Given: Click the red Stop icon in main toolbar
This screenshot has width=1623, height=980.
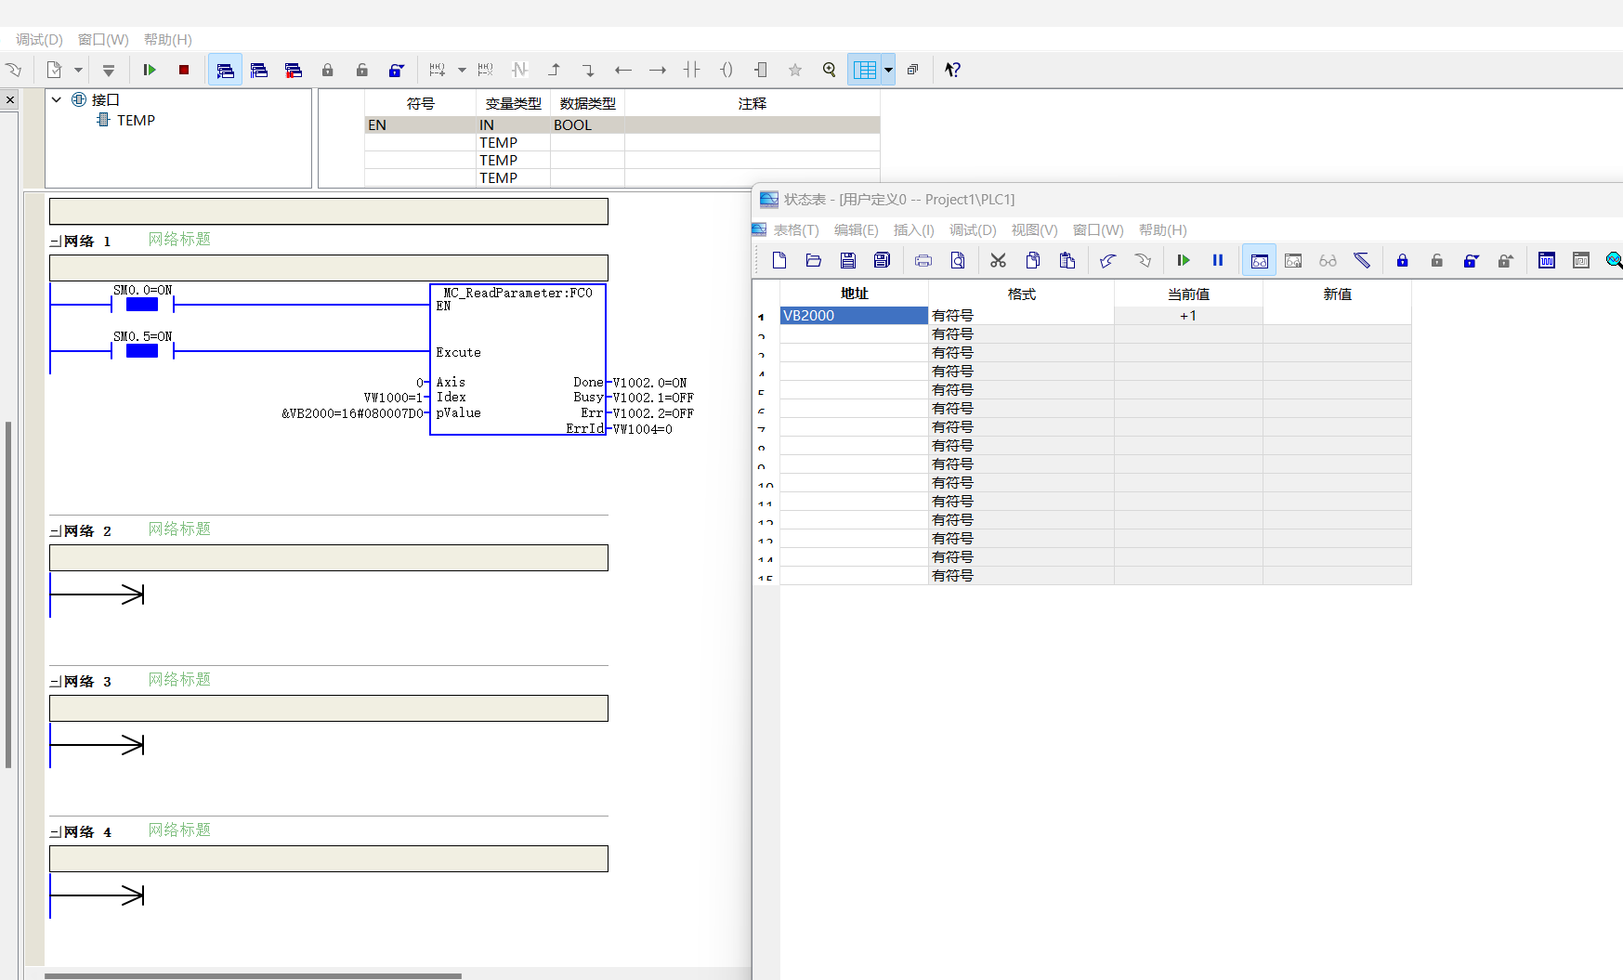Looking at the screenshot, I should [184, 70].
